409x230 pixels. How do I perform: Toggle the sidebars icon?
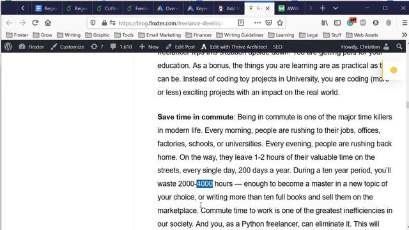[x=337, y=23]
